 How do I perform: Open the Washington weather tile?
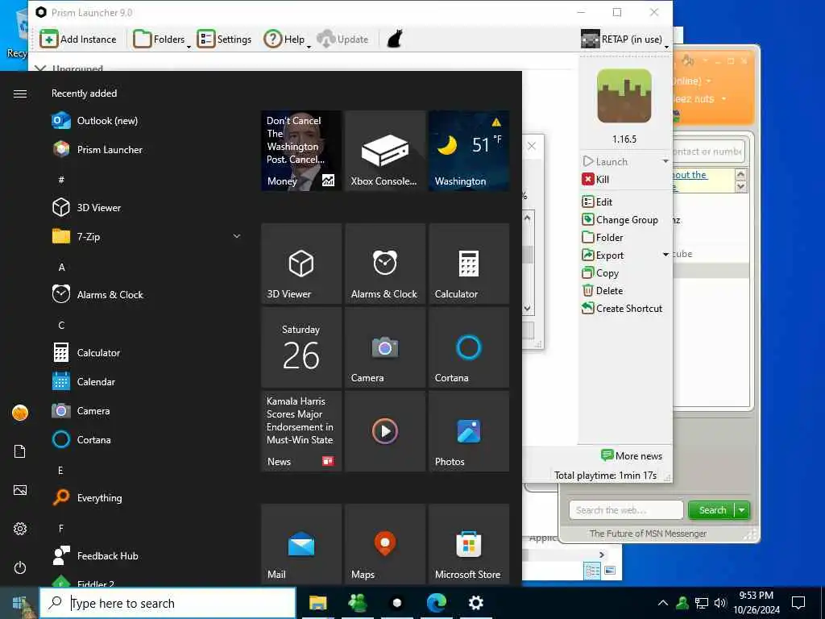pos(469,151)
